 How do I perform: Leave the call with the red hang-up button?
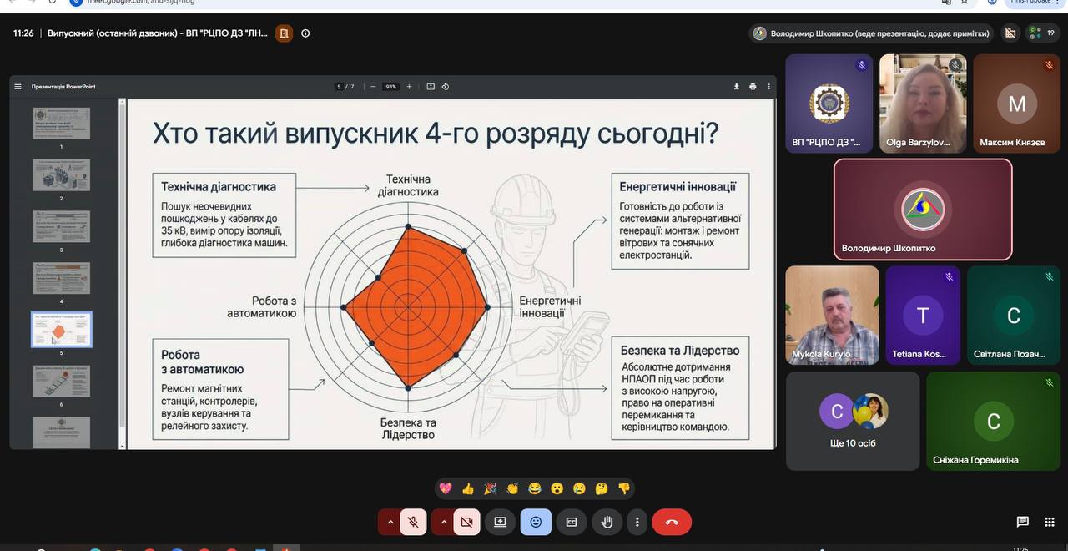click(x=672, y=522)
